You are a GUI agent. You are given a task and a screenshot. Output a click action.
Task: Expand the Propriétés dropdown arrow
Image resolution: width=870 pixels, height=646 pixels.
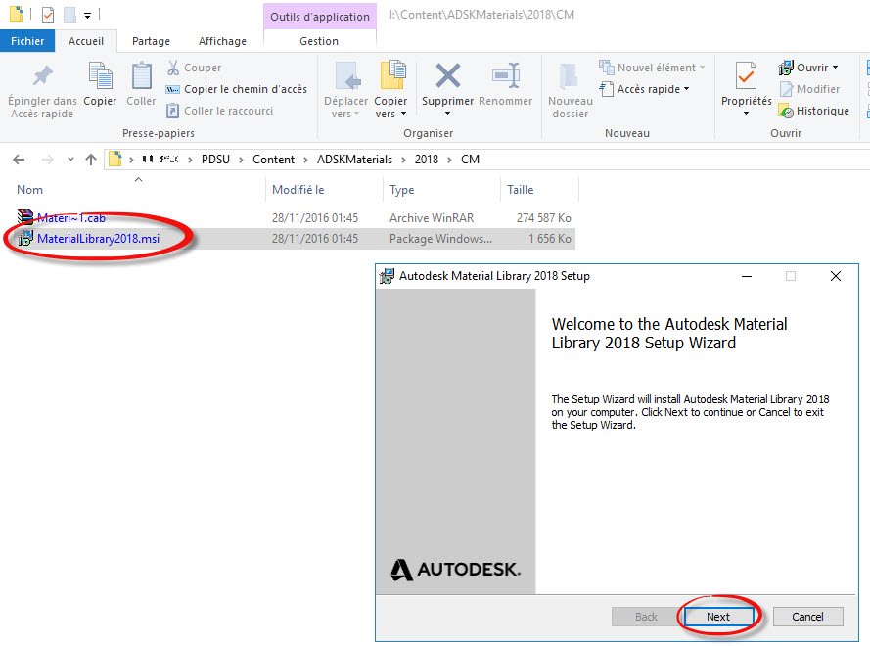[746, 114]
